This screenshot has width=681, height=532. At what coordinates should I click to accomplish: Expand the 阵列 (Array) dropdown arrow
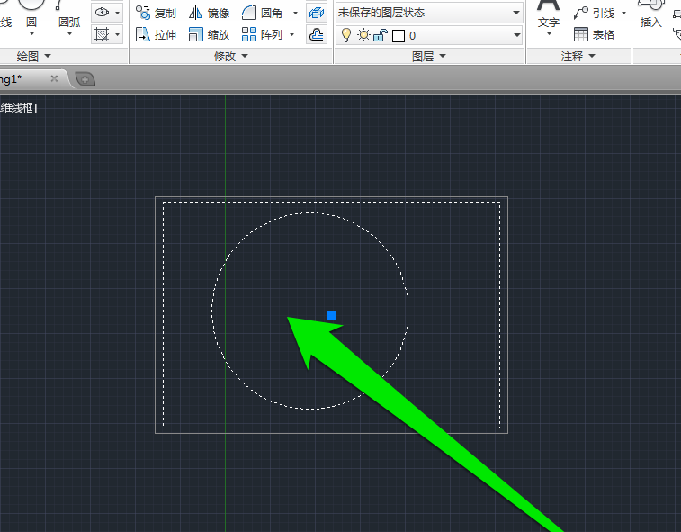click(291, 34)
